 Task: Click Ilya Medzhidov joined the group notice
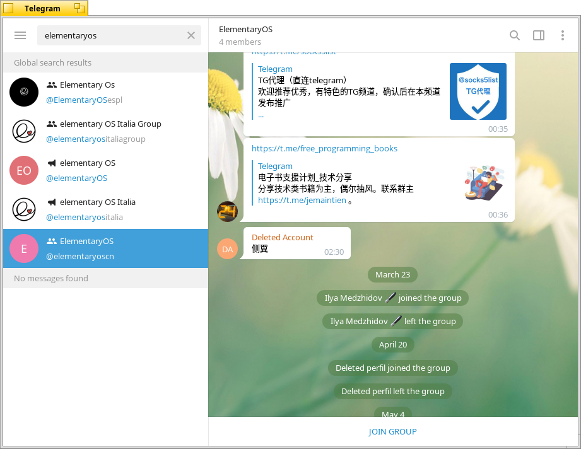pos(393,298)
